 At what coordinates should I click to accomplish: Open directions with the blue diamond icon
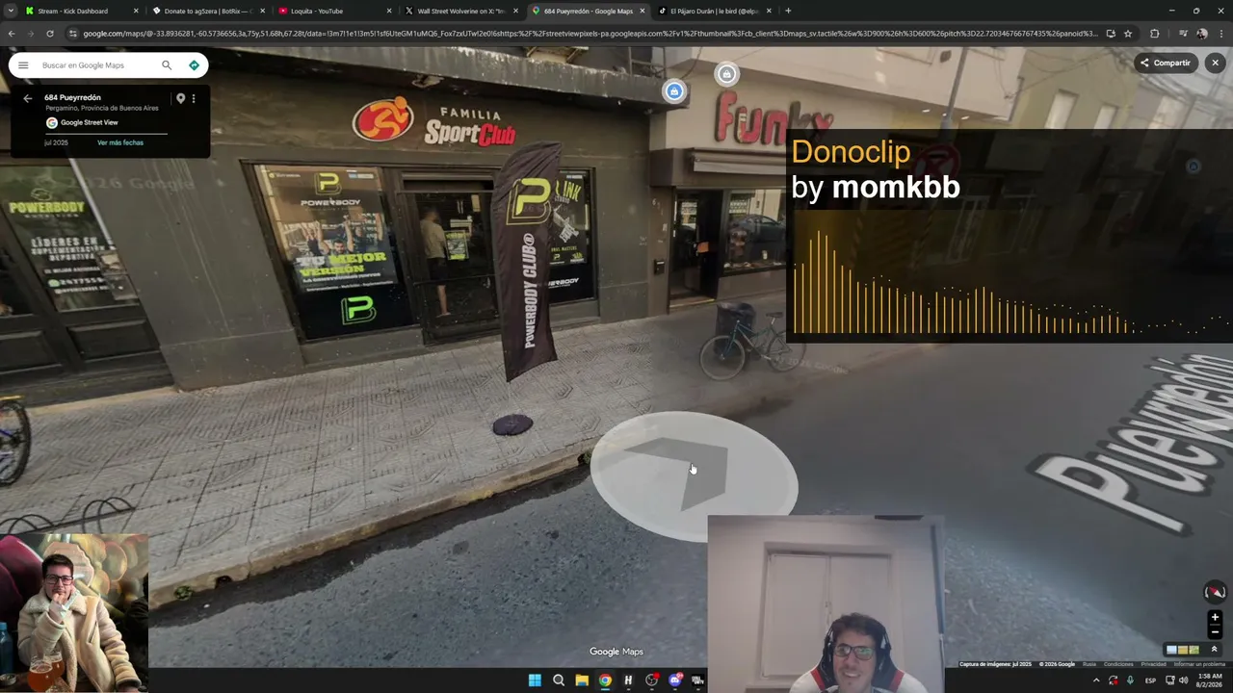(194, 65)
